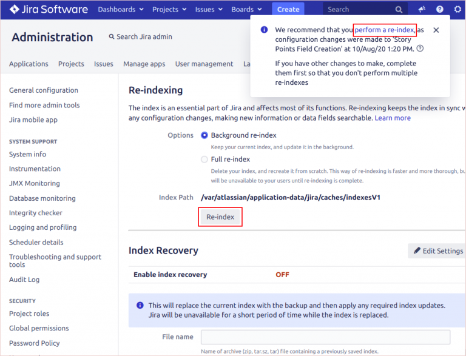Switch to the Issues admin tab
466x356 pixels.
[103, 64]
